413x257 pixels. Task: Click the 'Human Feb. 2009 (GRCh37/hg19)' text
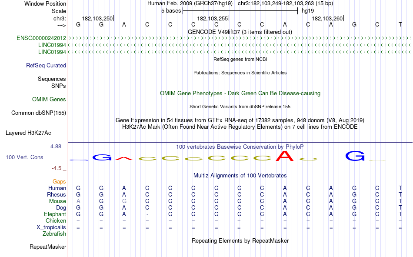[x=190, y=3]
